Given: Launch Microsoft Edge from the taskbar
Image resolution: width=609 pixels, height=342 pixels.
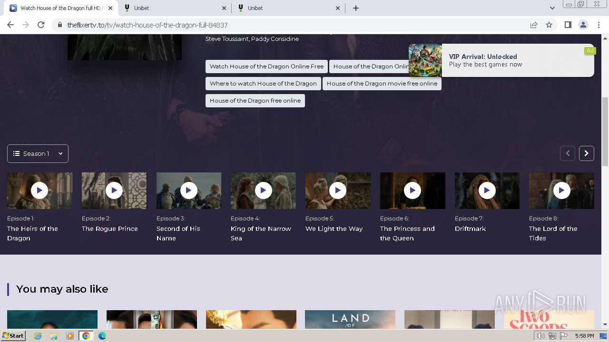Looking at the screenshot, I should click(x=102, y=336).
